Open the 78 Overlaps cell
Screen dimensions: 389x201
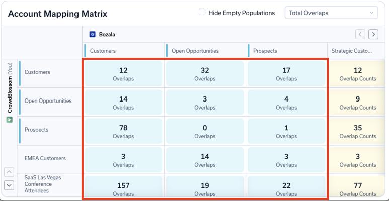123,131
